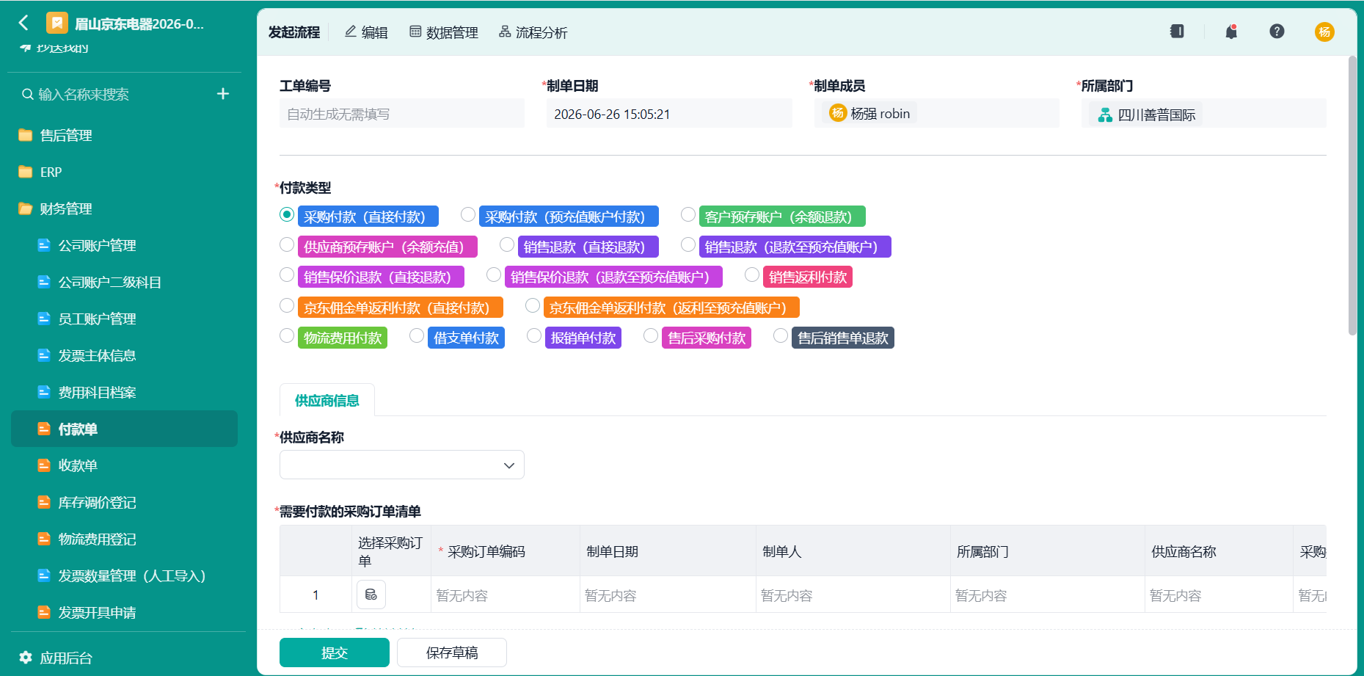
Task: Click member chip 杨强 robin
Action: (x=870, y=114)
